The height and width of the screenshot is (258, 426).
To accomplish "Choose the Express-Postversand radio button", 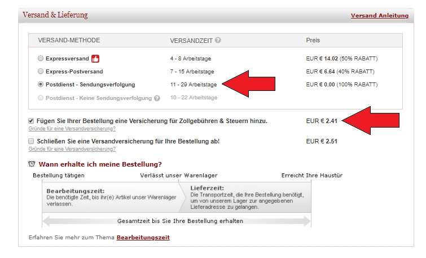I will 40,72.
